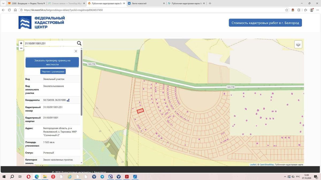
Task: Add page to favorites star
Action: pos(287,10)
